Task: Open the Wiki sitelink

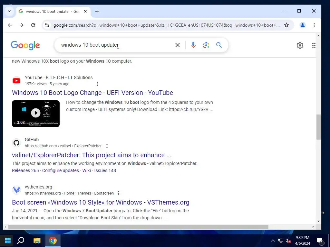Action: [86, 170]
